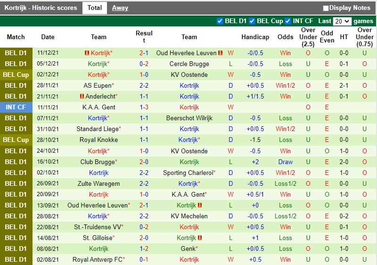Select Cercle Brugge team name
Screen dimensions: 377x265
click(x=189, y=64)
